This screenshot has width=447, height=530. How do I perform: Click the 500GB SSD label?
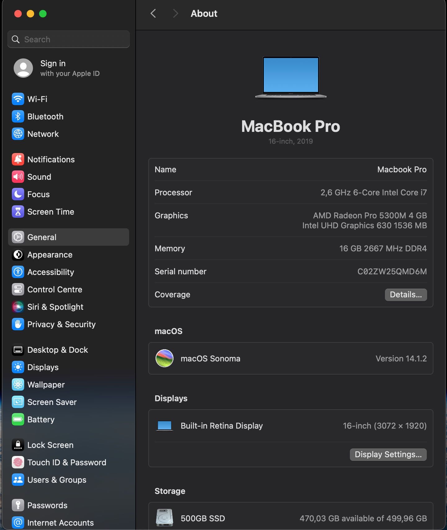(x=203, y=518)
